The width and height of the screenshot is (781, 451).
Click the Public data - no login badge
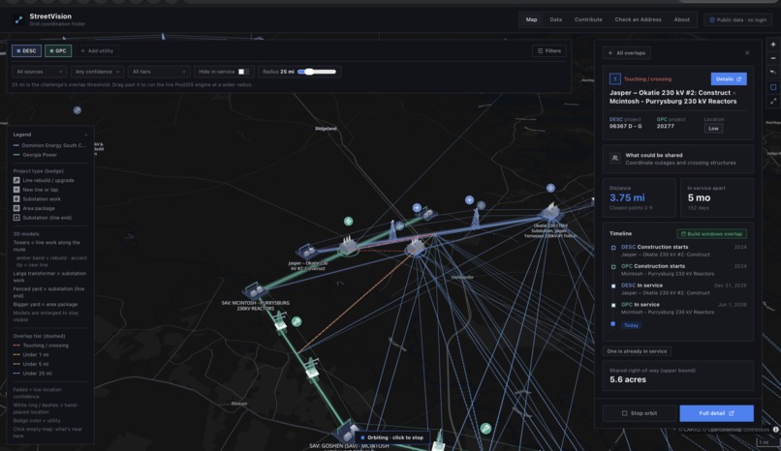[737, 20]
